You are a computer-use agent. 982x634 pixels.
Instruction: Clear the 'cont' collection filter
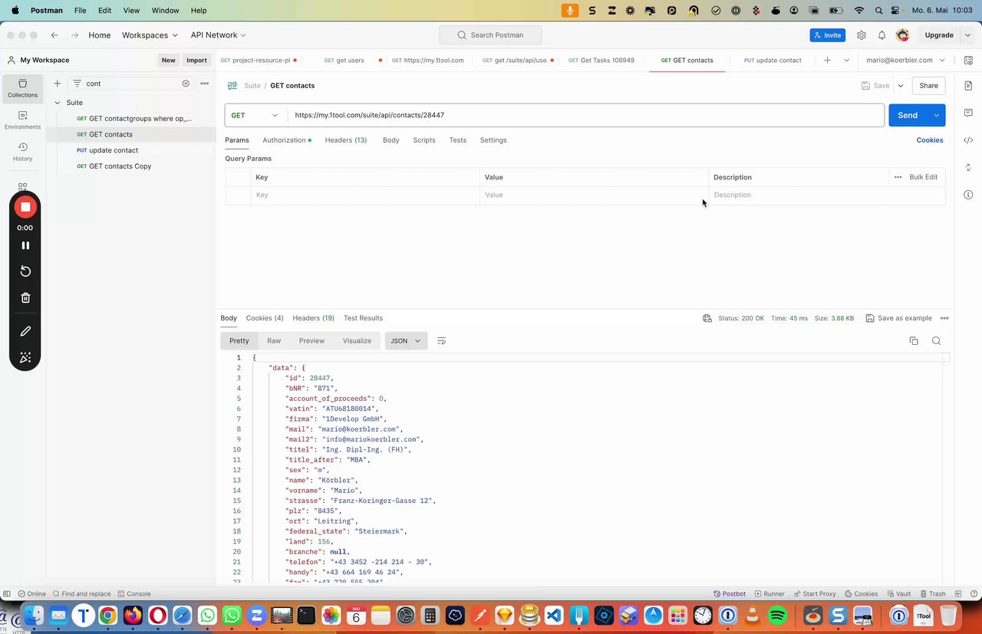(186, 84)
